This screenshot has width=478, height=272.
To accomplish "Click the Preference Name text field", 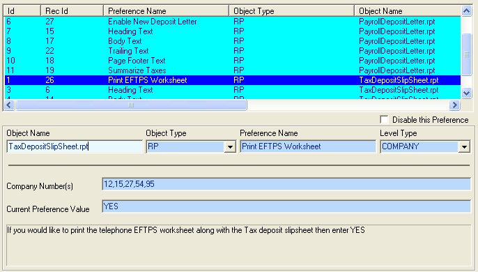I will tap(308, 146).
